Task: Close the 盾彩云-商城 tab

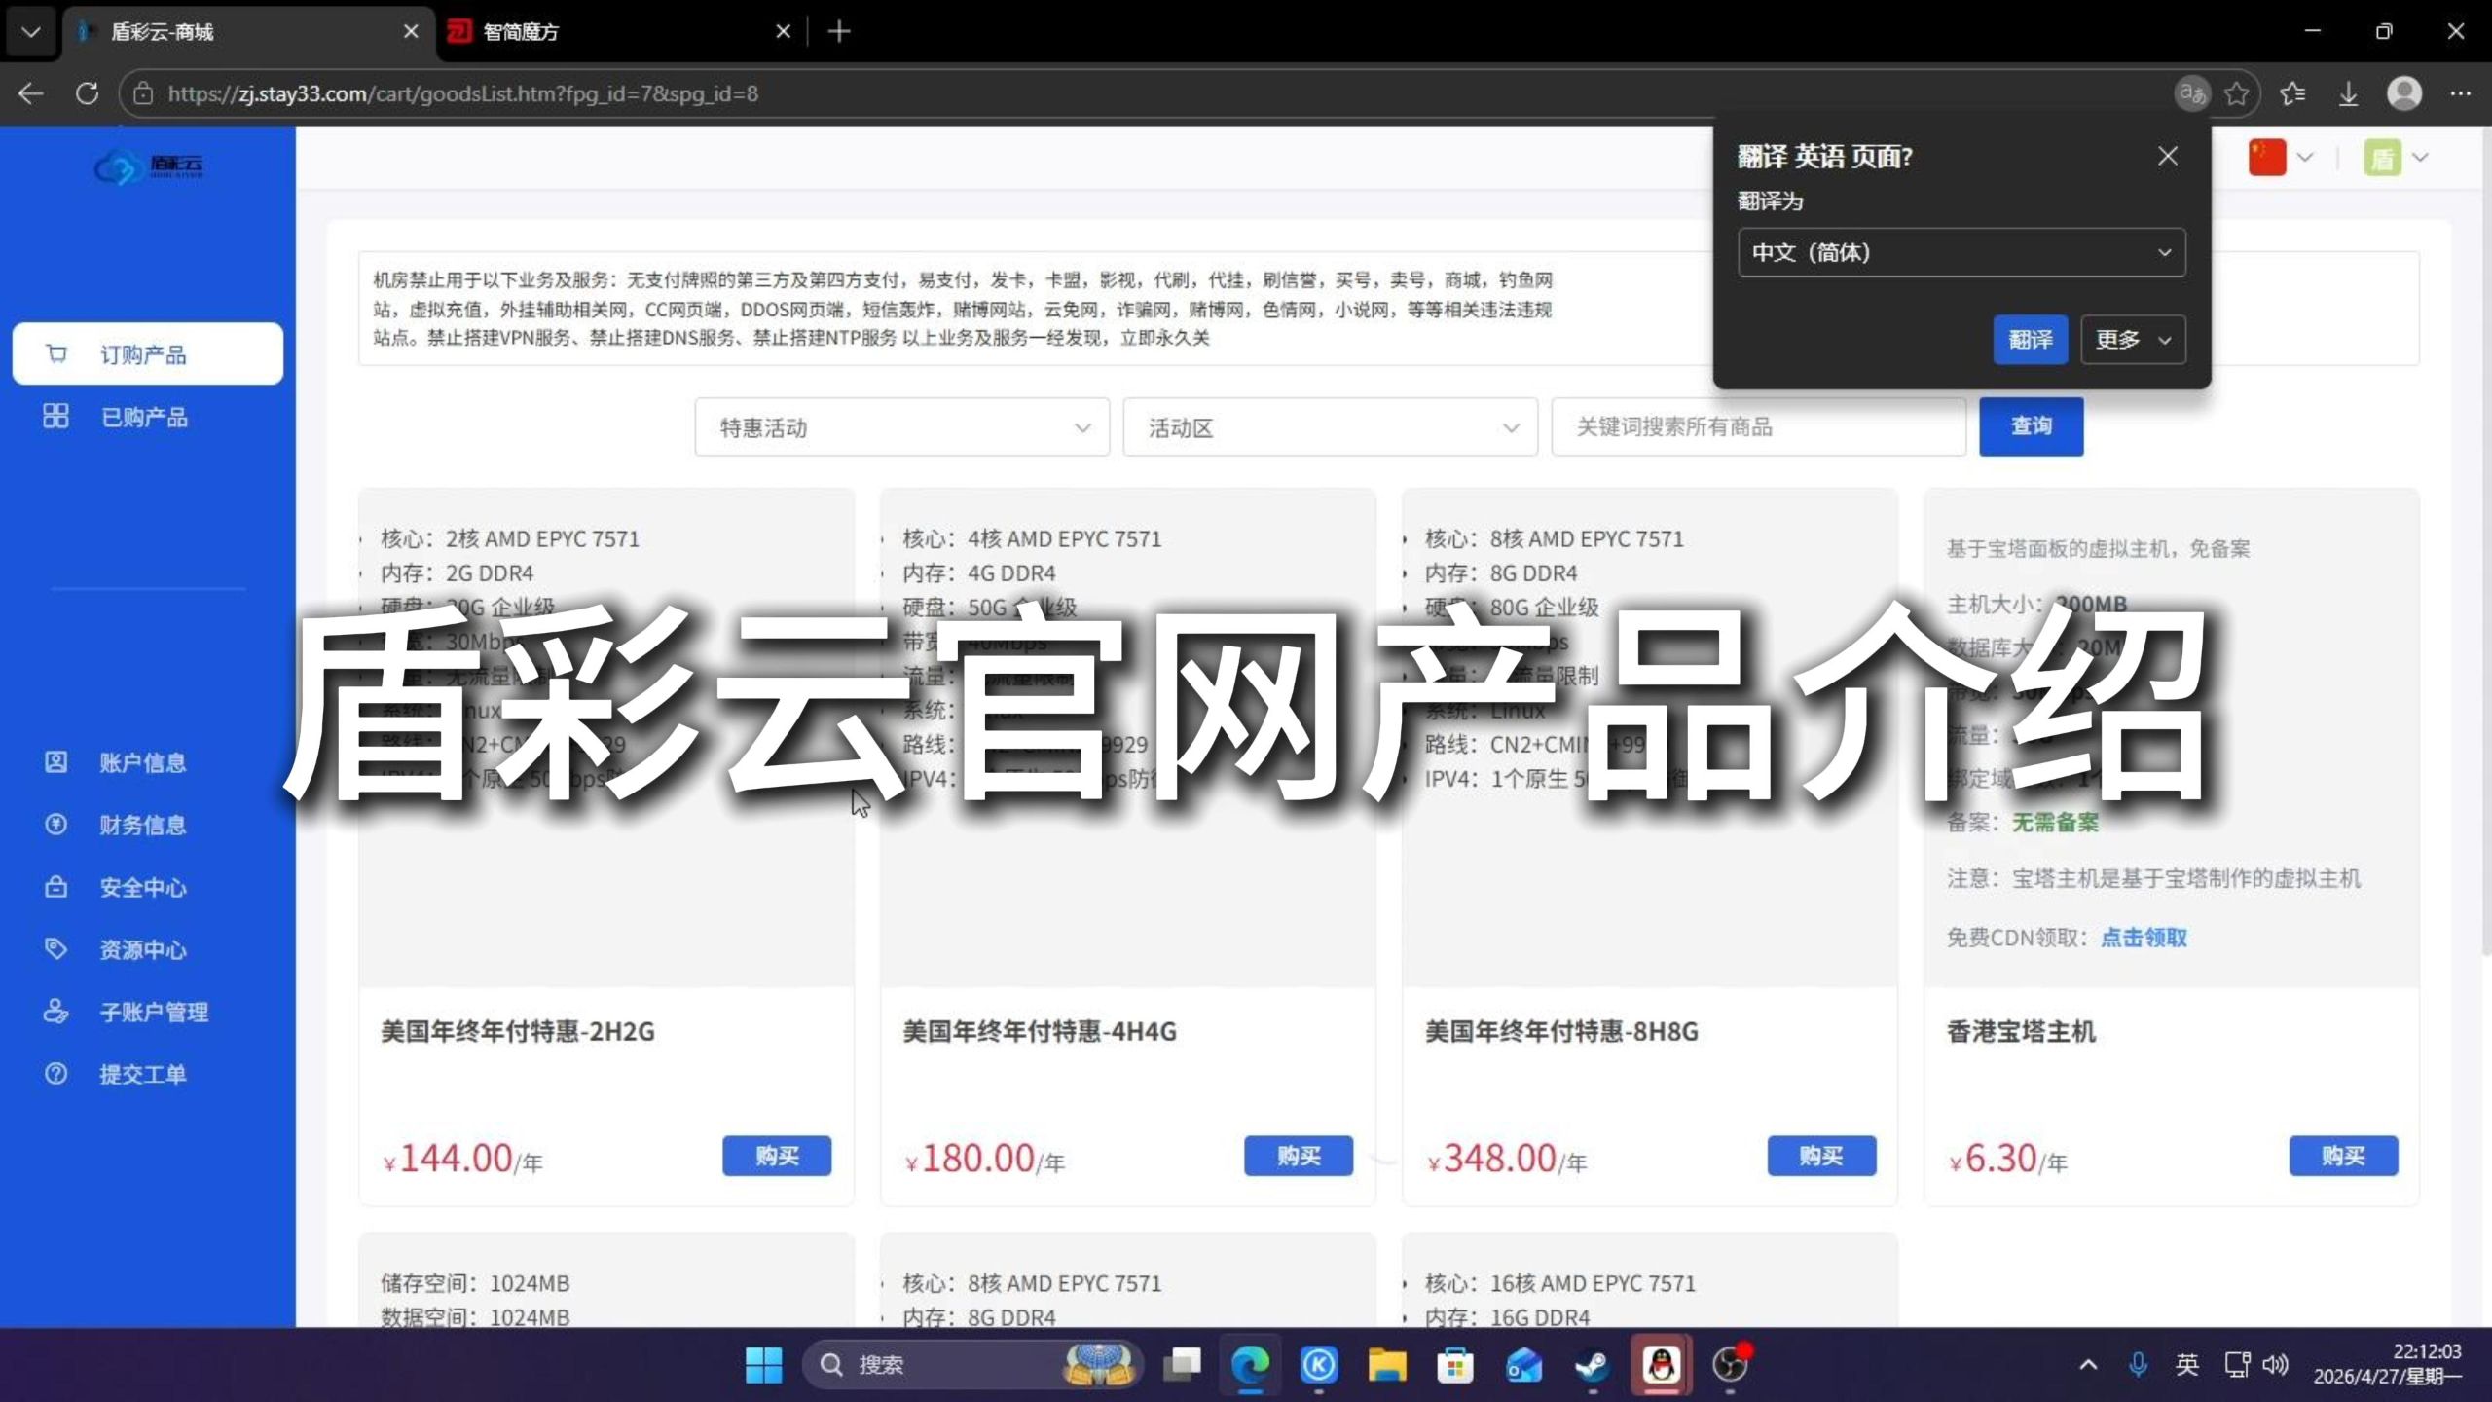Action: pos(411,32)
